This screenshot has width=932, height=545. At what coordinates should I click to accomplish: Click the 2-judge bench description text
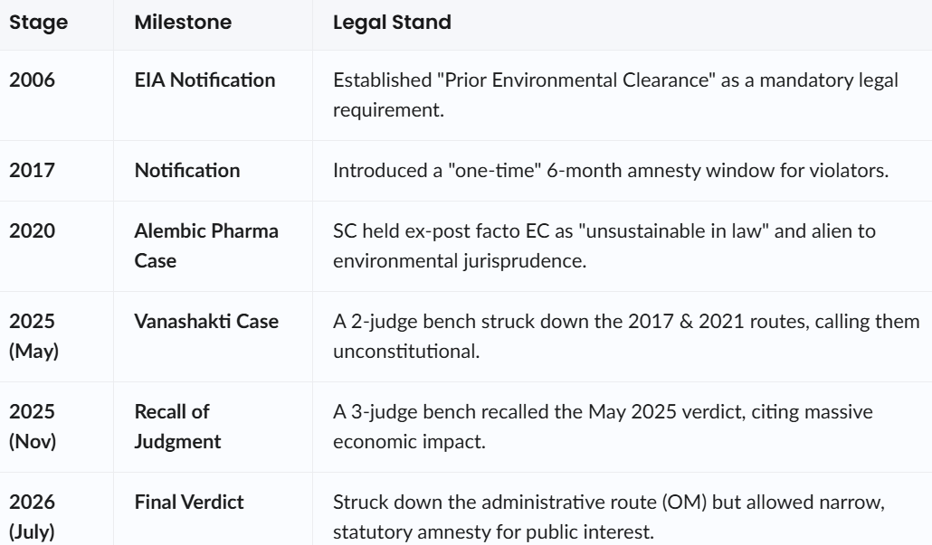point(626,336)
